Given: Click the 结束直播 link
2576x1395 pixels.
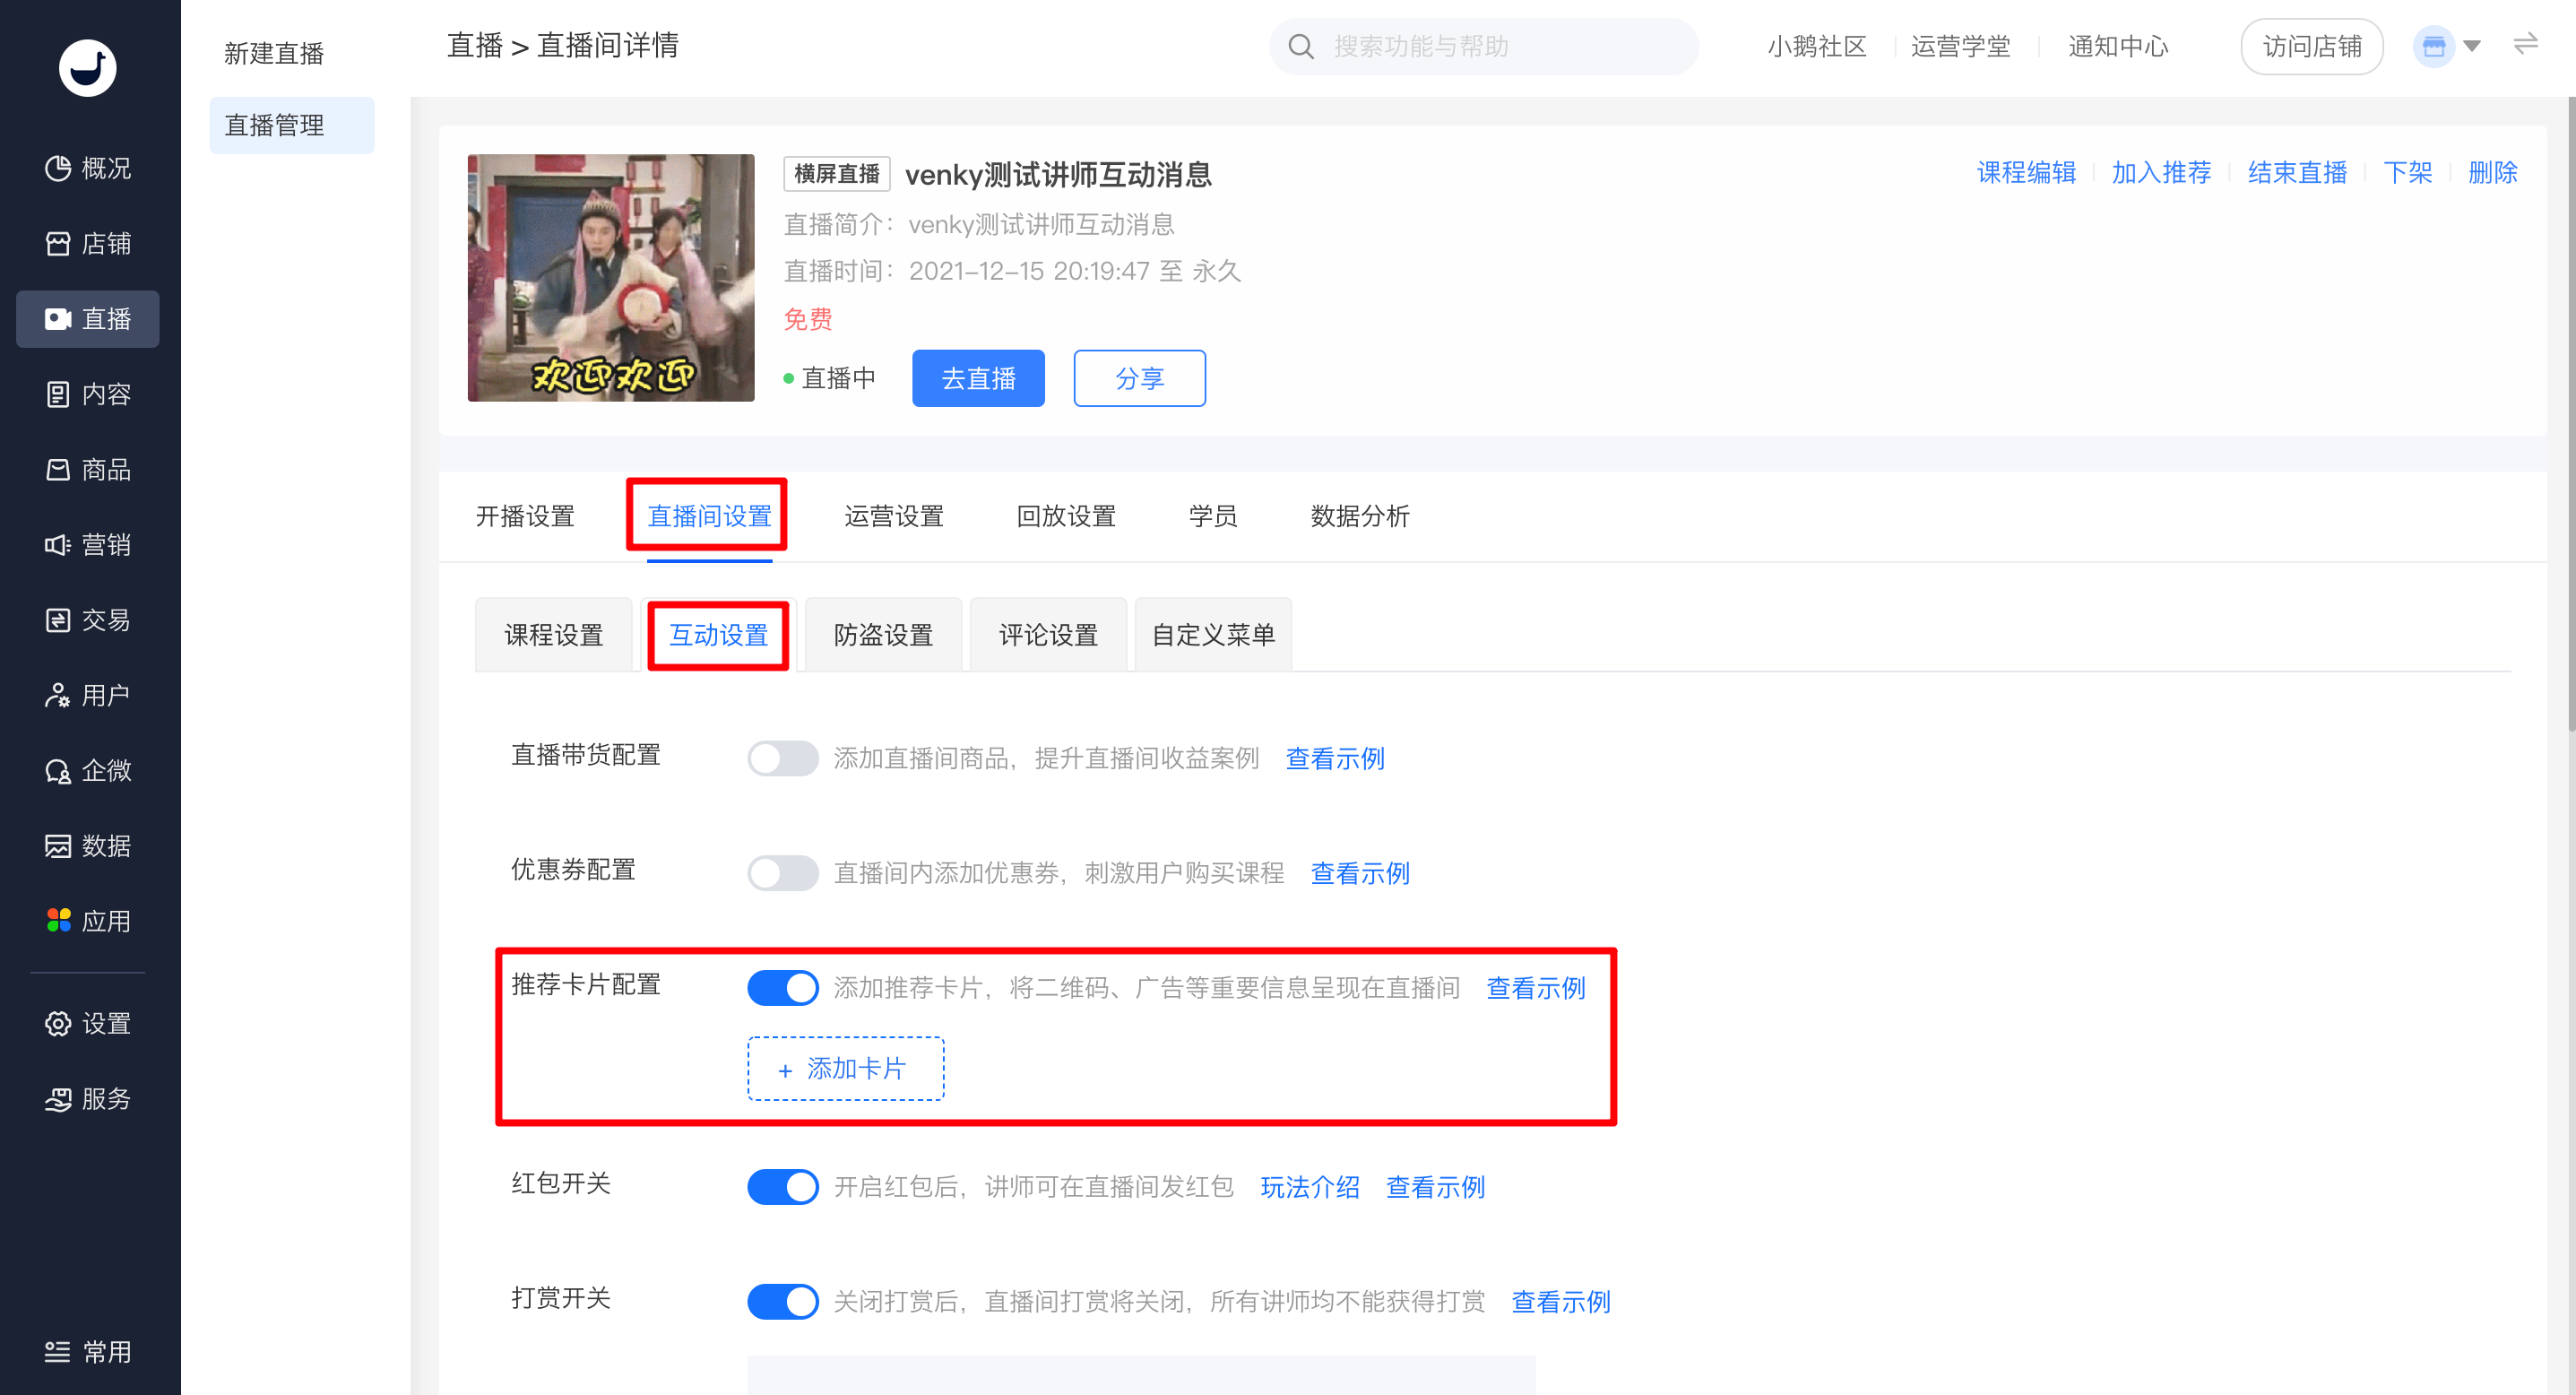Looking at the screenshot, I should (x=2297, y=173).
